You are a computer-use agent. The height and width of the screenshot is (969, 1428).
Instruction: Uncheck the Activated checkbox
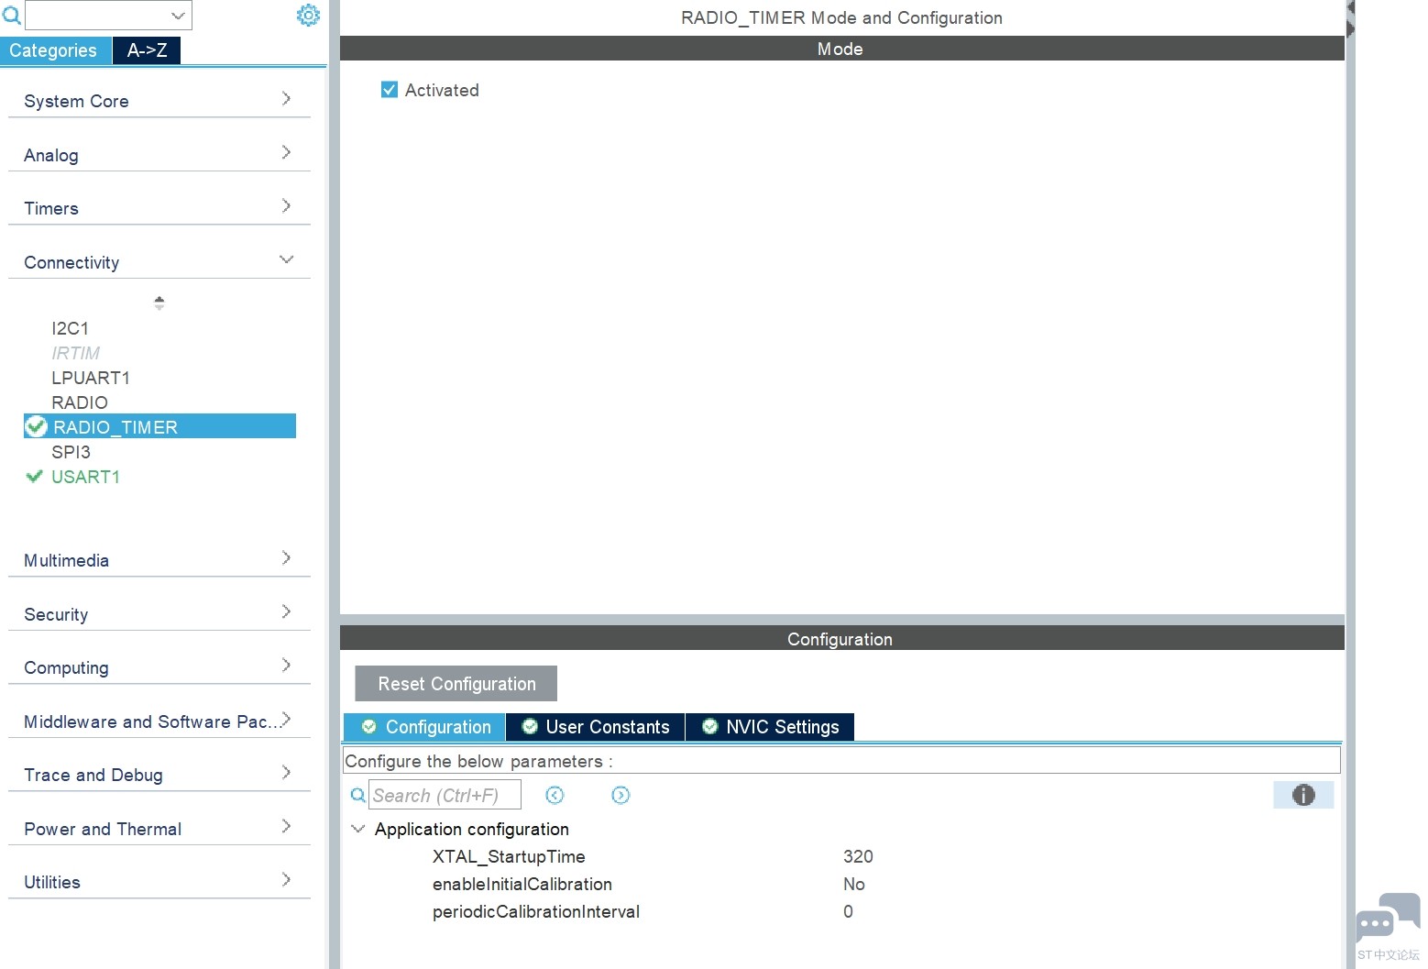[x=390, y=89]
